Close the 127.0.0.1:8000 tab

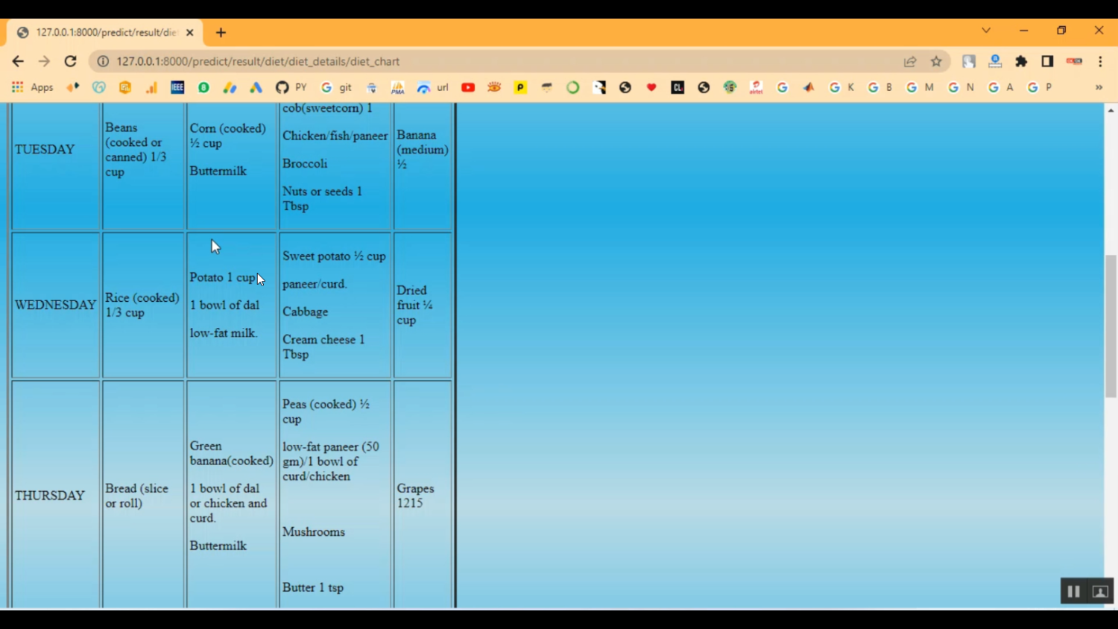[189, 33]
